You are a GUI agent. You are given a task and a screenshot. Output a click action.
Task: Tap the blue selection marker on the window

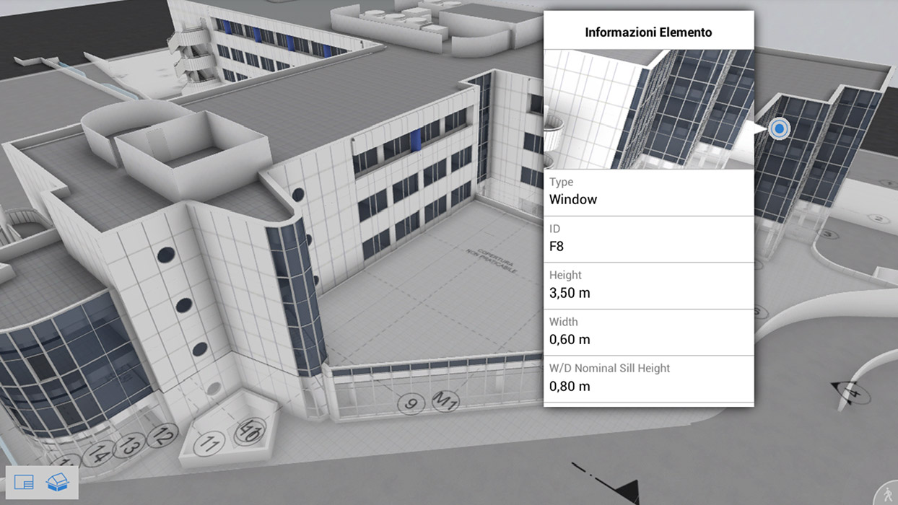779,129
